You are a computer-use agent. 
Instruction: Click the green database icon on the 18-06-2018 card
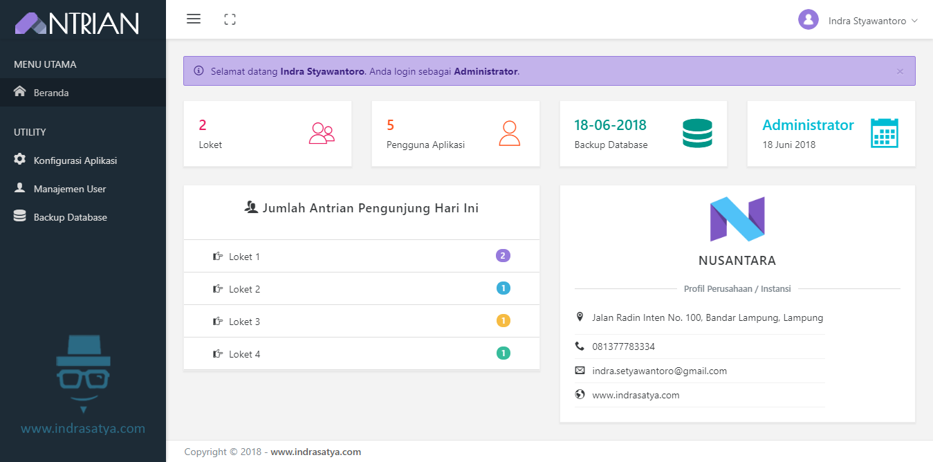(x=697, y=133)
